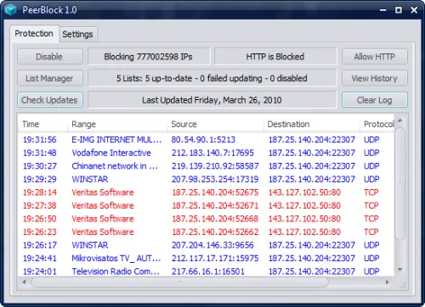The image size is (425, 307).
Task: Close the PeerBlock window
Action: [414, 10]
